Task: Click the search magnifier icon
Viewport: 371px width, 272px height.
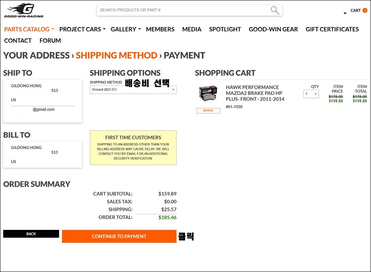Action: click(275, 10)
